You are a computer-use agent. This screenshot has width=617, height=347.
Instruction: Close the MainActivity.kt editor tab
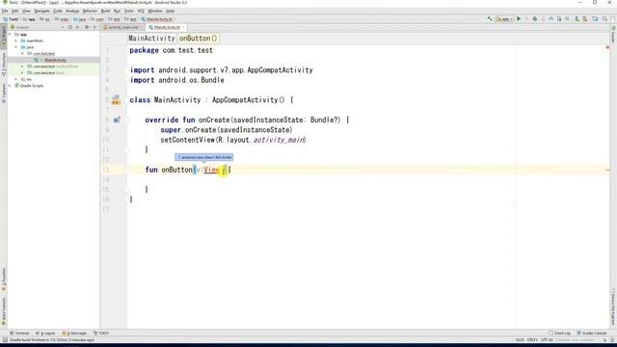(x=183, y=28)
